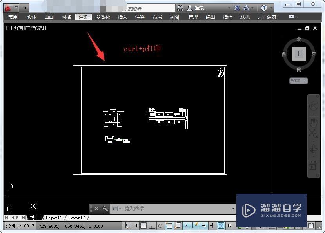Viewport: 325px width, 233px height.
Task: Click the [-] viewport controls label
Action: pyautogui.click(x=9, y=28)
